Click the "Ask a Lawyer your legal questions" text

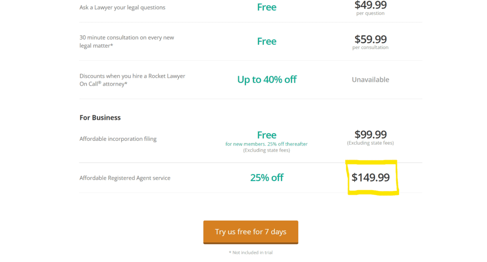click(x=123, y=8)
